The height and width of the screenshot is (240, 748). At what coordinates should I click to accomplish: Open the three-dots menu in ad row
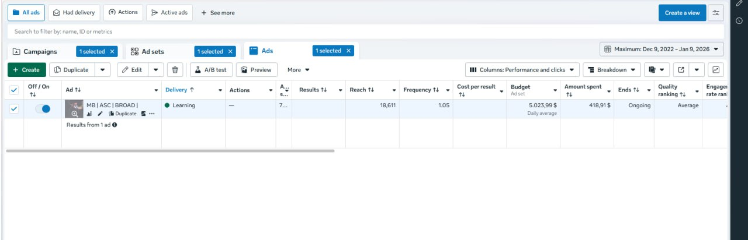tap(152, 114)
